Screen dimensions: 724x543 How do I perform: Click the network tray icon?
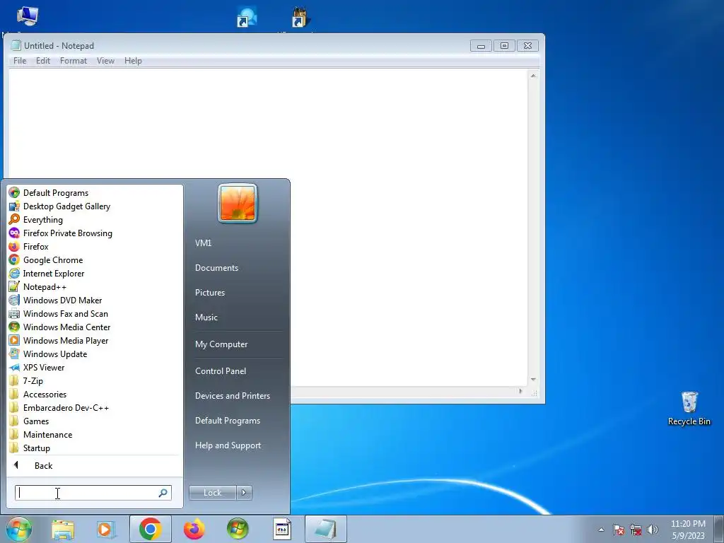tap(636, 530)
